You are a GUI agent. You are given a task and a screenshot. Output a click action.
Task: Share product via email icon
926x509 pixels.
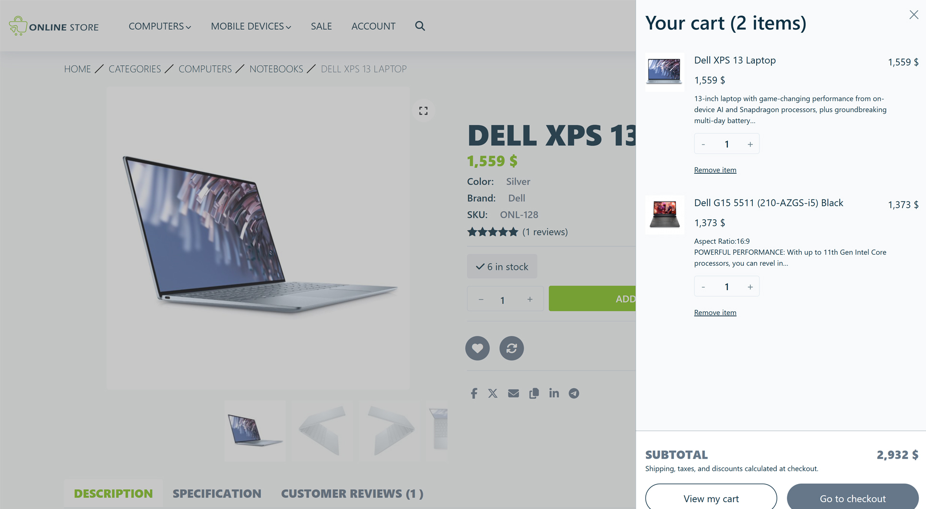tap(513, 393)
